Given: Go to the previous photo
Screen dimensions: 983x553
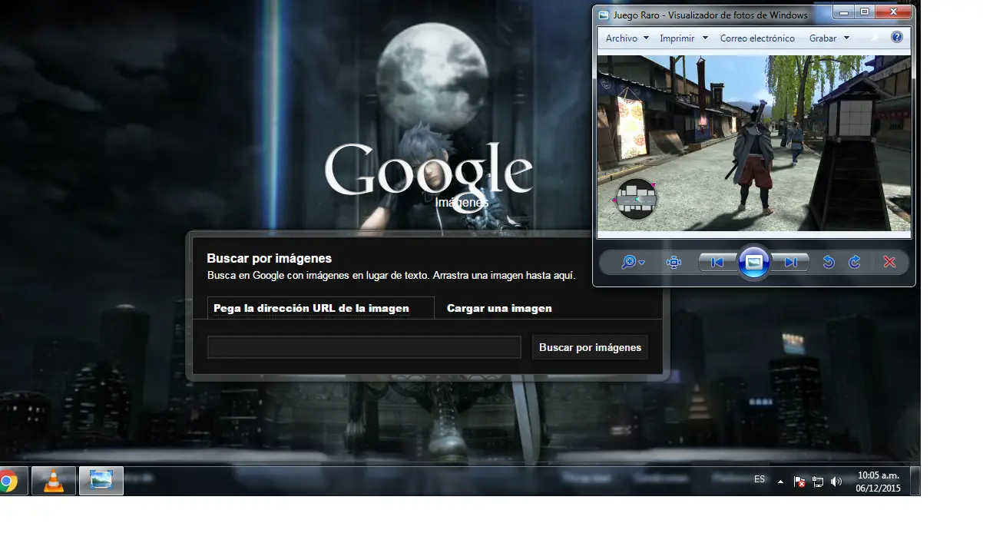Looking at the screenshot, I should tap(717, 263).
